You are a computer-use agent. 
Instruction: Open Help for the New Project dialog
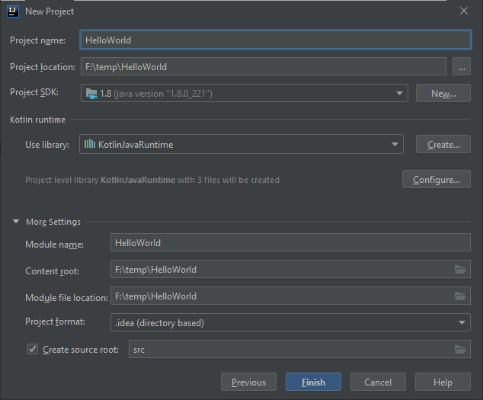pyautogui.click(x=443, y=382)
